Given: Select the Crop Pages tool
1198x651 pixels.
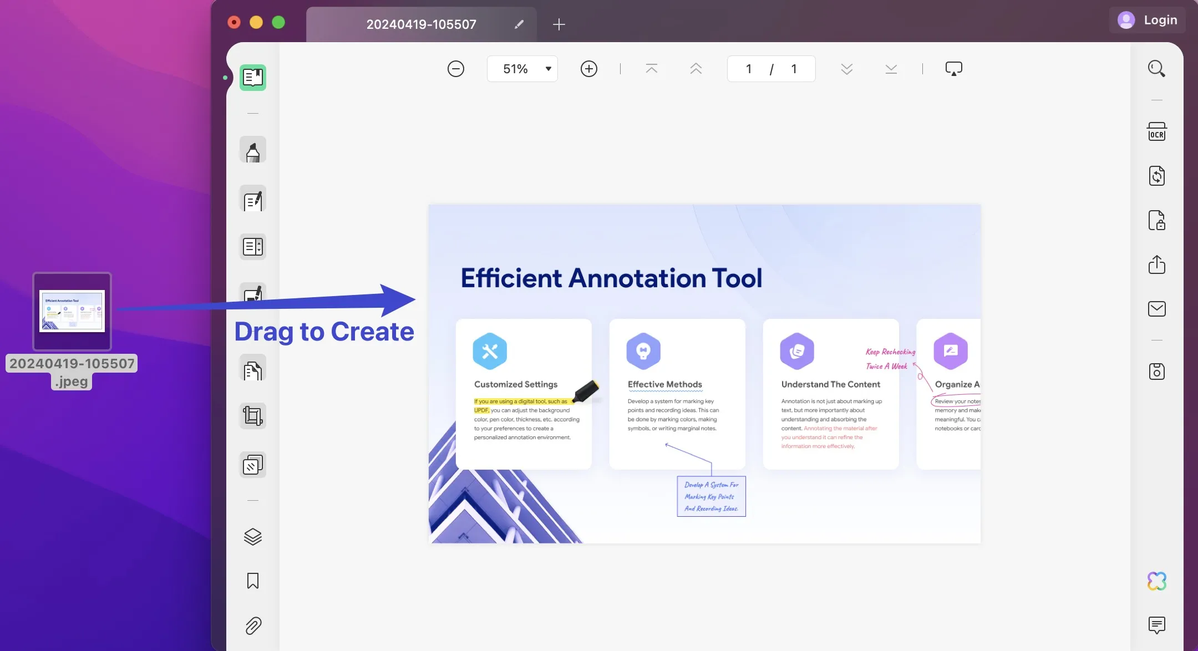Looking at the screenshot, I should pos(253,416).
